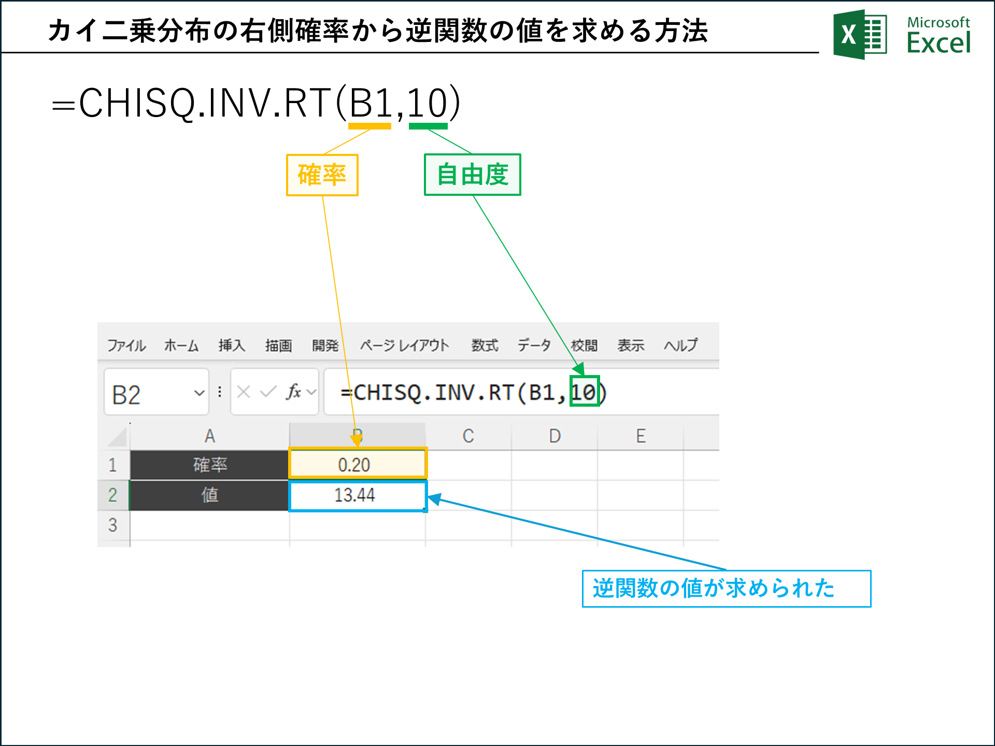Open the ファイル menu
This screenshot has width=995, height=746.
(x=126, y=345)
